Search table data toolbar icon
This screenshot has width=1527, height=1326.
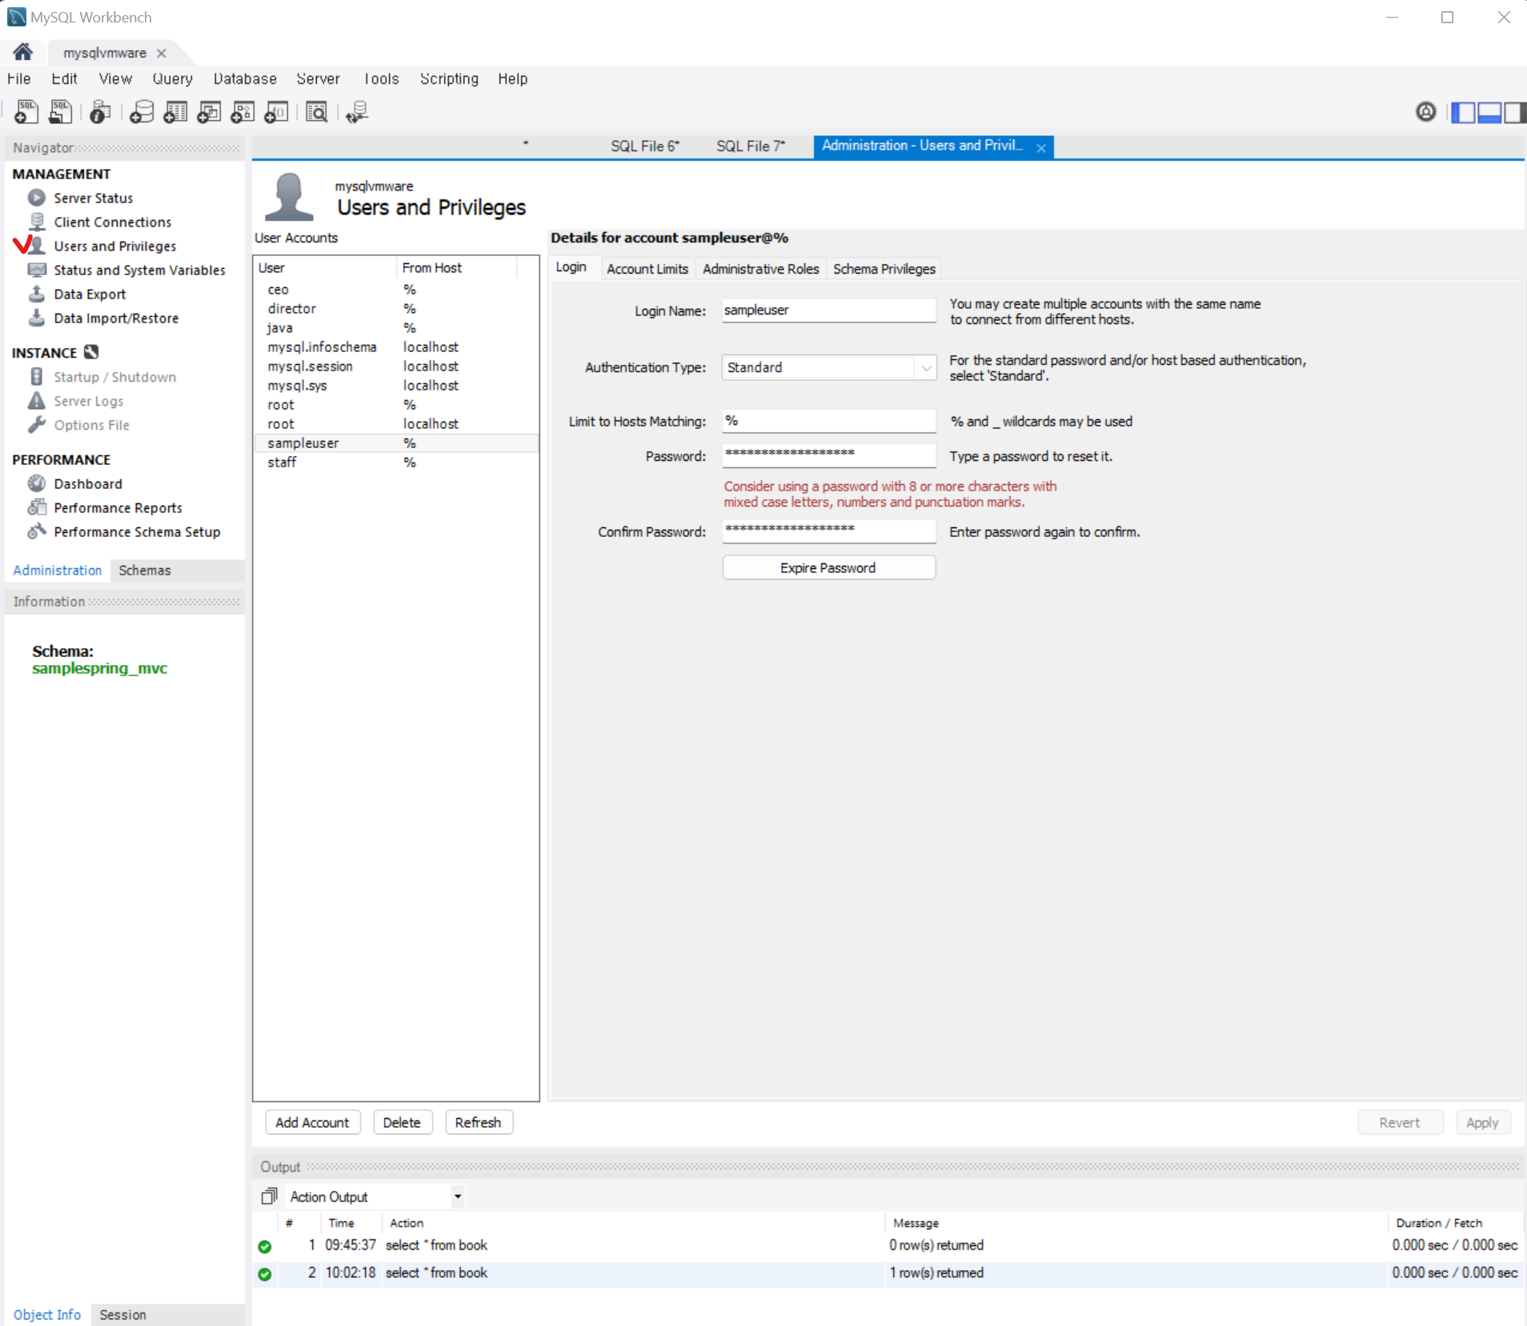pyautogui.click(x=317, y=112)
